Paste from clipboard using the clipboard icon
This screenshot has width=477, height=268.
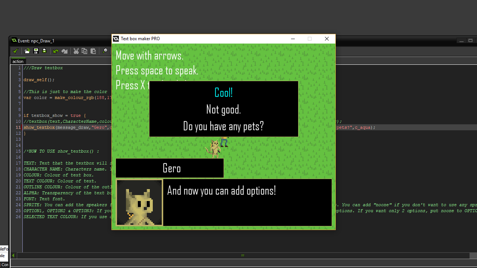click(94, 51)
